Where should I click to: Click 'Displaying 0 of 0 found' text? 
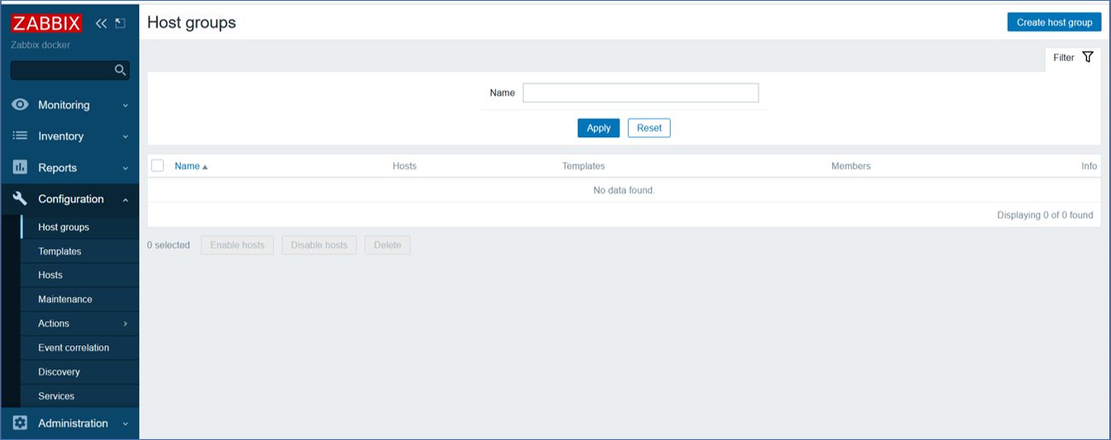coord(1045,216)
